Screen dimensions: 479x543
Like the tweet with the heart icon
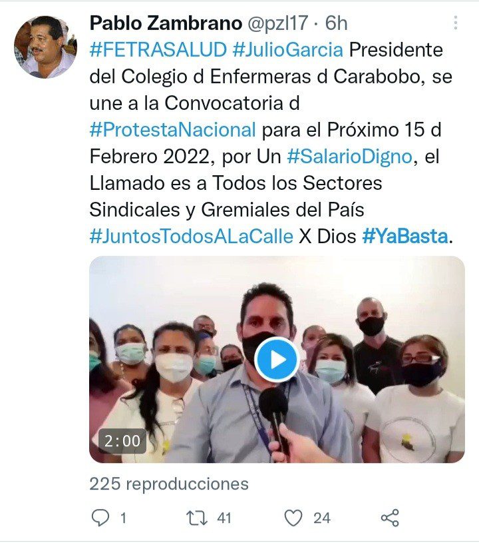[293, 518]
